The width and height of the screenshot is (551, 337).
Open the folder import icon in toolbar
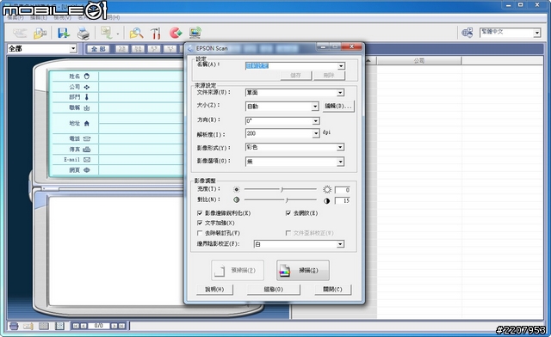point(40,34)
